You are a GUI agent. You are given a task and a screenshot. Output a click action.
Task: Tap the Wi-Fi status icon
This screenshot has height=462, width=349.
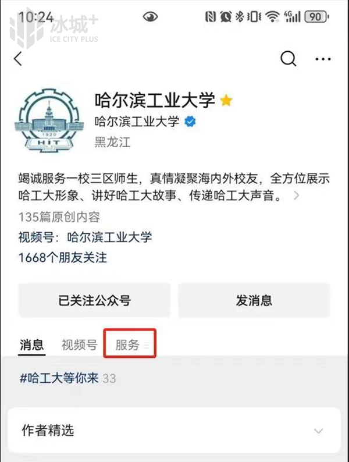pyautogui.click(x=272, y=17)
